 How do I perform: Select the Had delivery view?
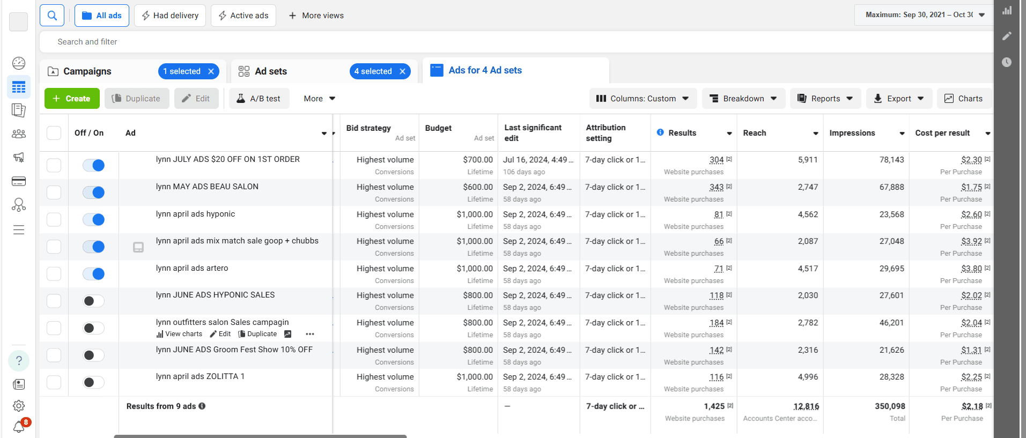pyautogui.click(x=170, y=16)
